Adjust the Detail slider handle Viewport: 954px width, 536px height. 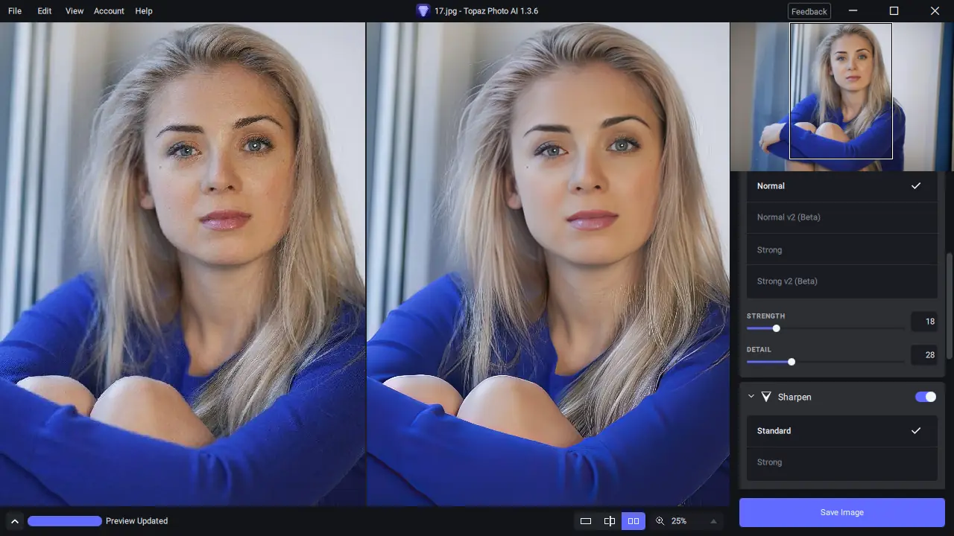point(792,362)
